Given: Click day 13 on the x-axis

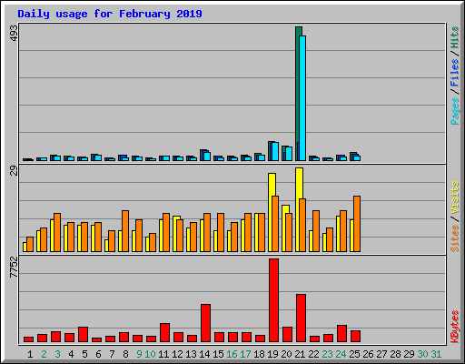Looking at the screenshot, I should pyautogui.click(x=191, y=354).
